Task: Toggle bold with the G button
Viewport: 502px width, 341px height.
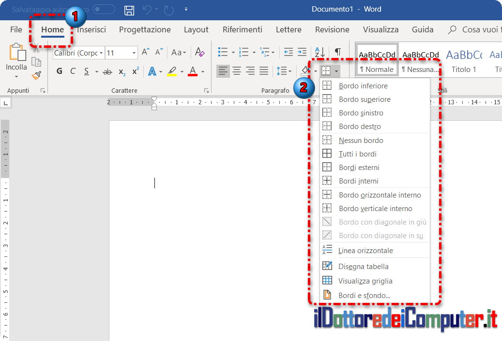Action: coord(59,71)
